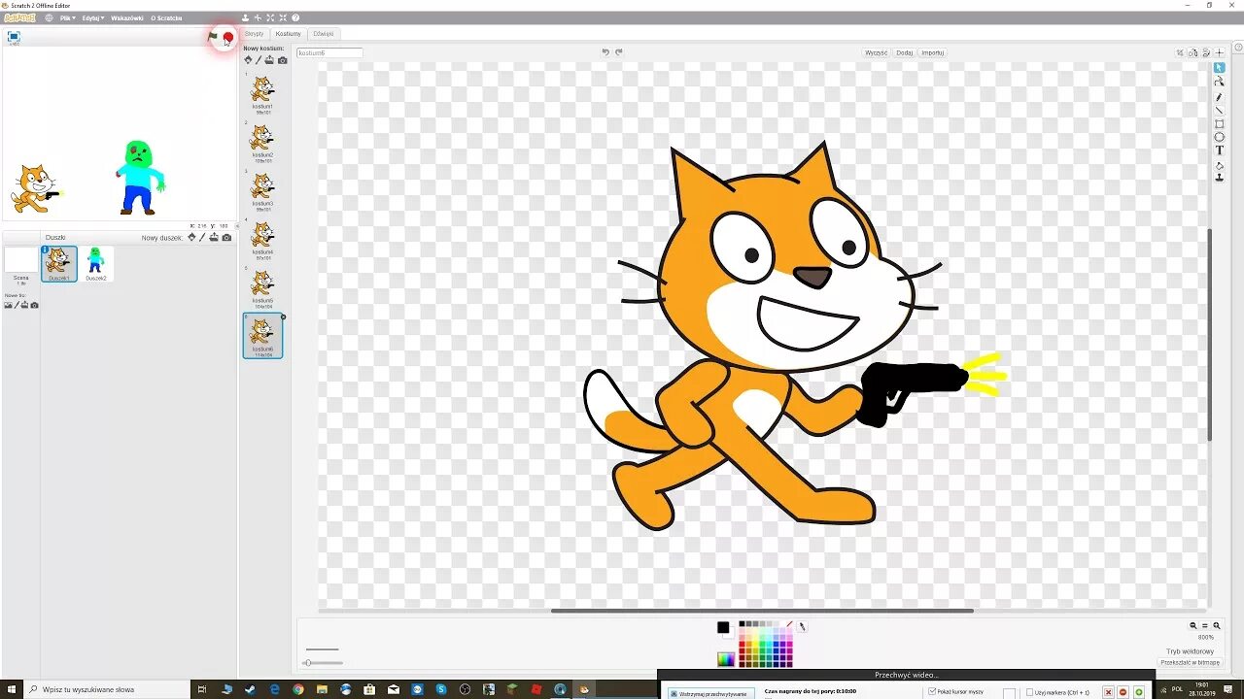
Task: Open the Plik menu
Action: pyautogui.click(x=67, y=17)
